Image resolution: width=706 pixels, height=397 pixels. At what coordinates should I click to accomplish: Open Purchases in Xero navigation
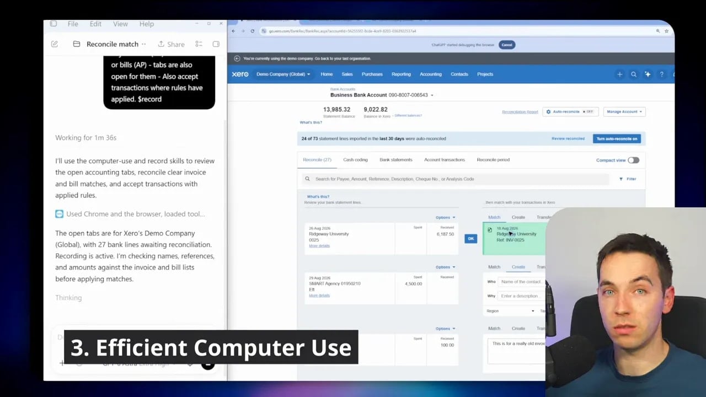pos(372,74)
